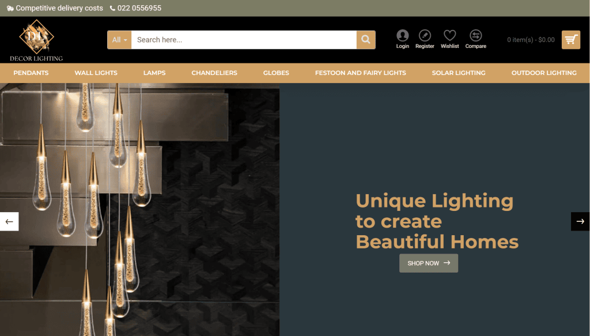
Task: Go to previous slide arrow
Action: pos(9,221)
